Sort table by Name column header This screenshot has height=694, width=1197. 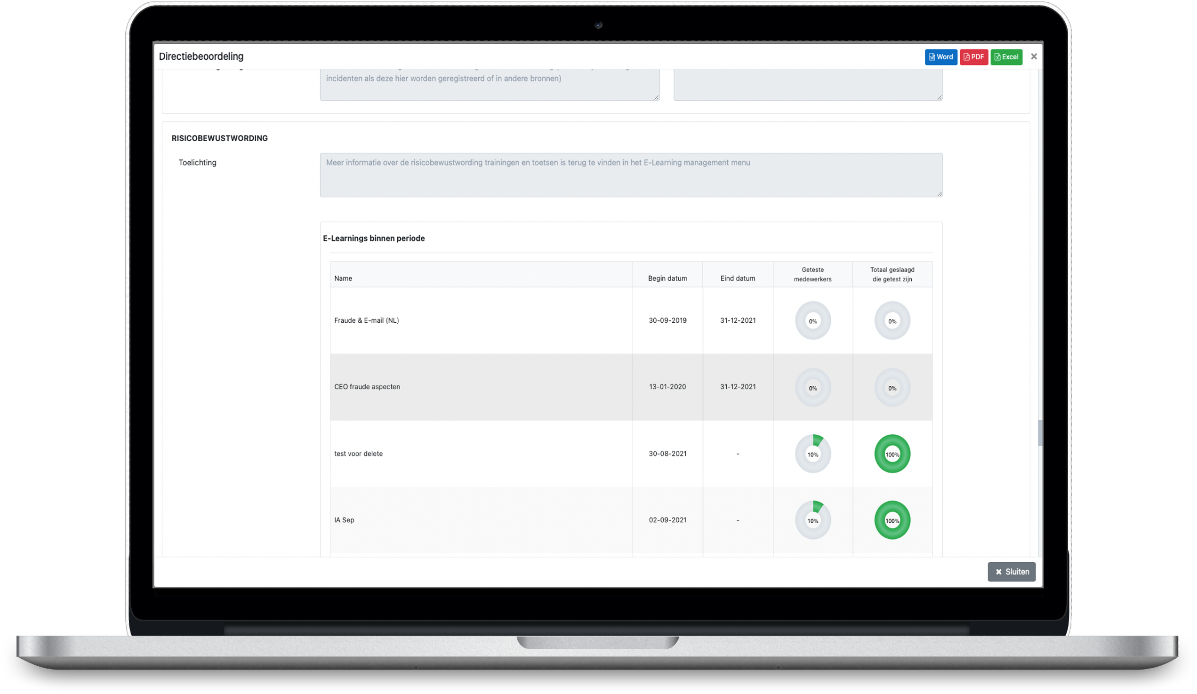coord(343,278)
